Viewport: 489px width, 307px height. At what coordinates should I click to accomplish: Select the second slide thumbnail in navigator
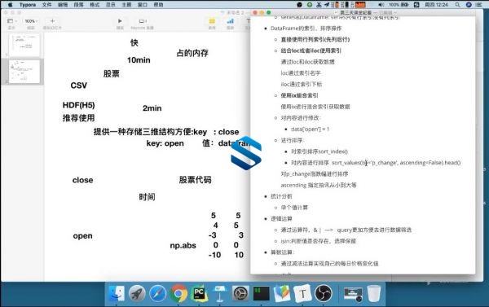point(24,72)
